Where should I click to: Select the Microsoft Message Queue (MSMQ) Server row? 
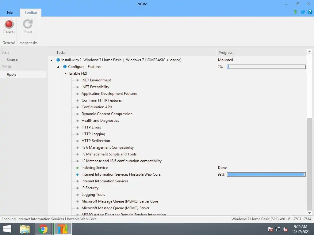tap(115, 208)
